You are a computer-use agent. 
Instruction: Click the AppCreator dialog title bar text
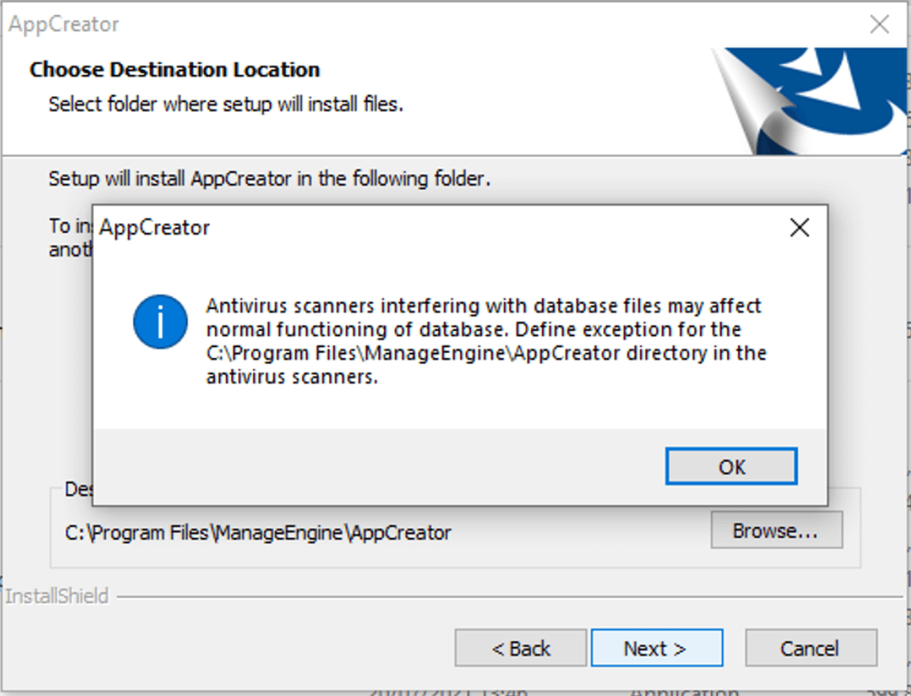[x=155, y=227]
